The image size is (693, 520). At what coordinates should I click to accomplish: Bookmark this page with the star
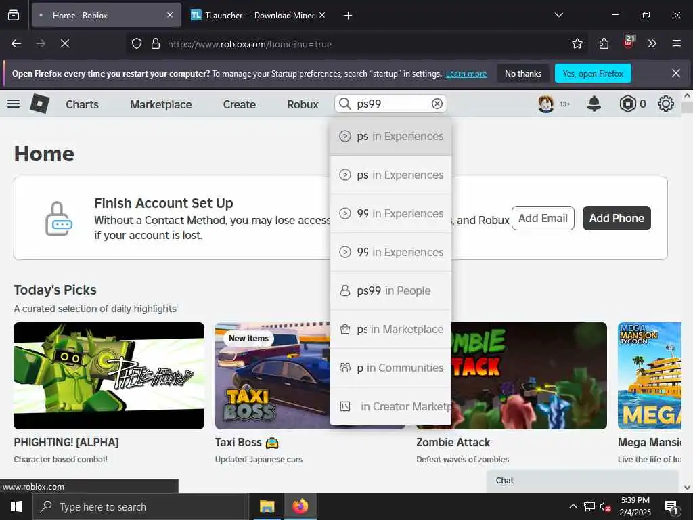(x=577, y=43)
